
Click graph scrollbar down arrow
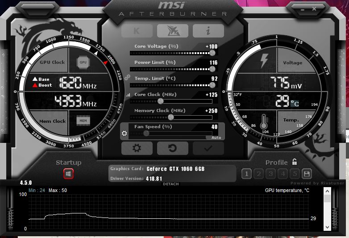point(327,227)
